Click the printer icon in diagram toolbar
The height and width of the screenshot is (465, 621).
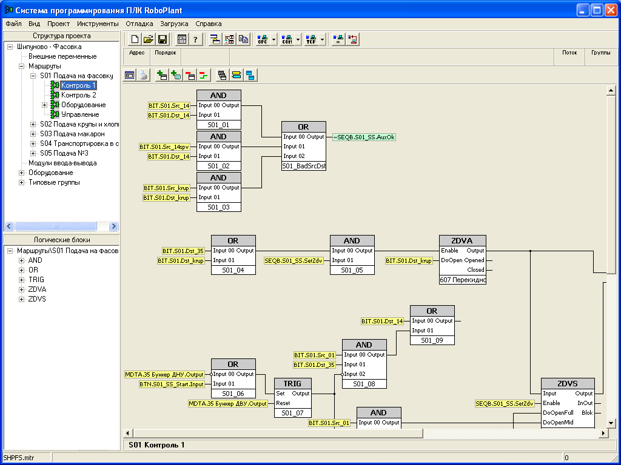coord(143,75)
